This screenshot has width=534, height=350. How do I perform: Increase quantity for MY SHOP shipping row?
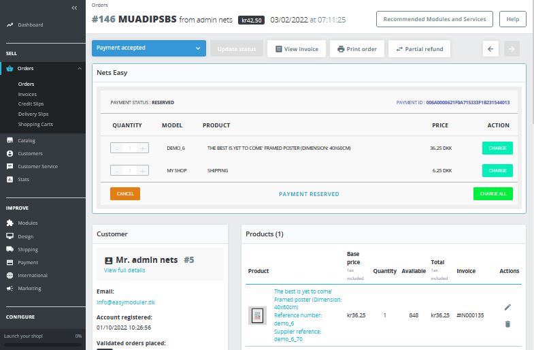143,170
